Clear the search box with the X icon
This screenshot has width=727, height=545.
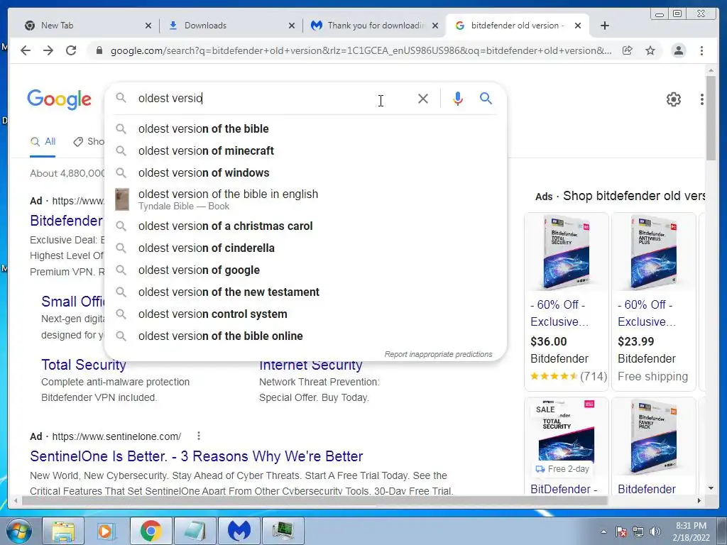point(423,98)
